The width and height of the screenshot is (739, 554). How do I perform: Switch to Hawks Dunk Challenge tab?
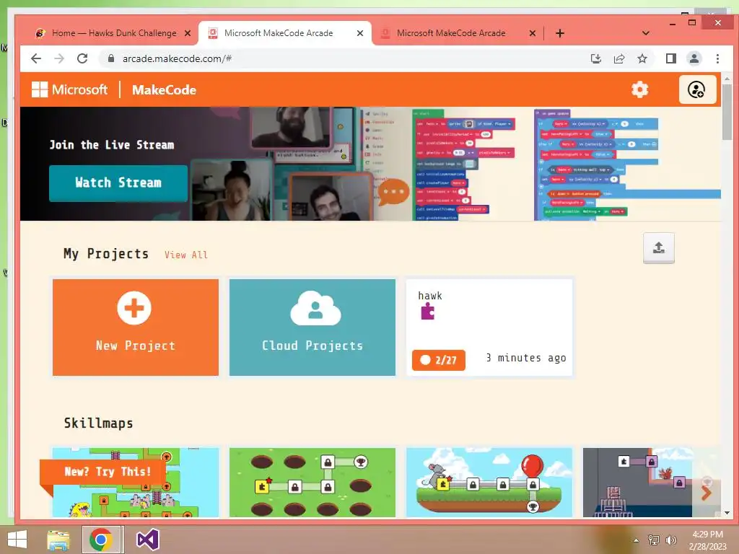point(113,33)
